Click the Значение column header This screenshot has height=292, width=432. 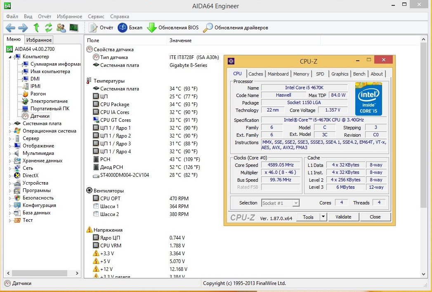[180, 40]
